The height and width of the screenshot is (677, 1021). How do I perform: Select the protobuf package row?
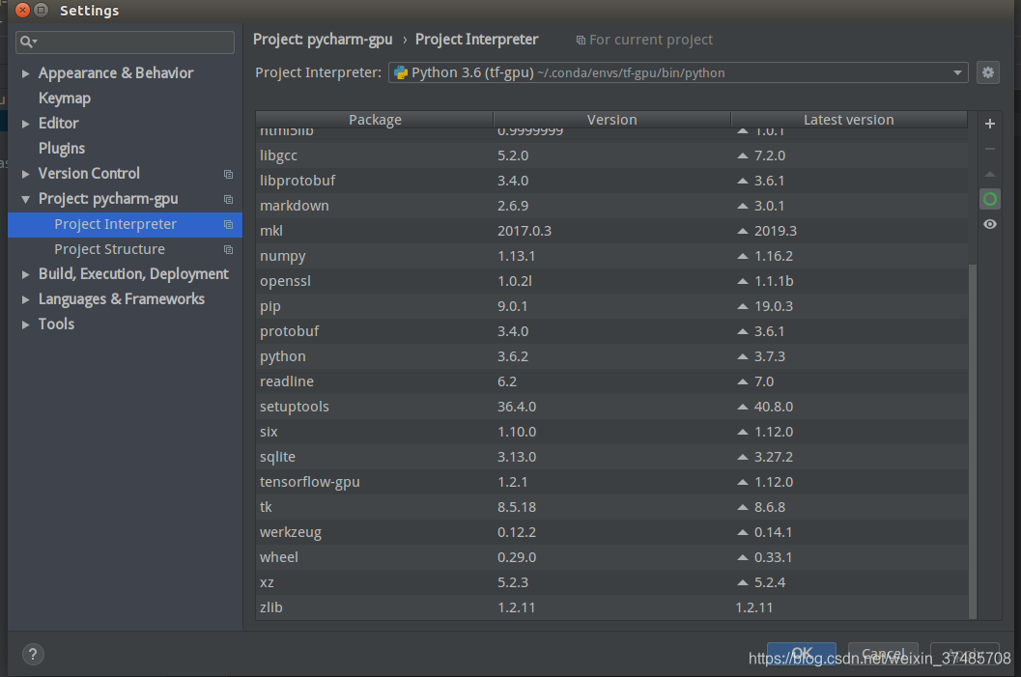[x=612, y=331]
